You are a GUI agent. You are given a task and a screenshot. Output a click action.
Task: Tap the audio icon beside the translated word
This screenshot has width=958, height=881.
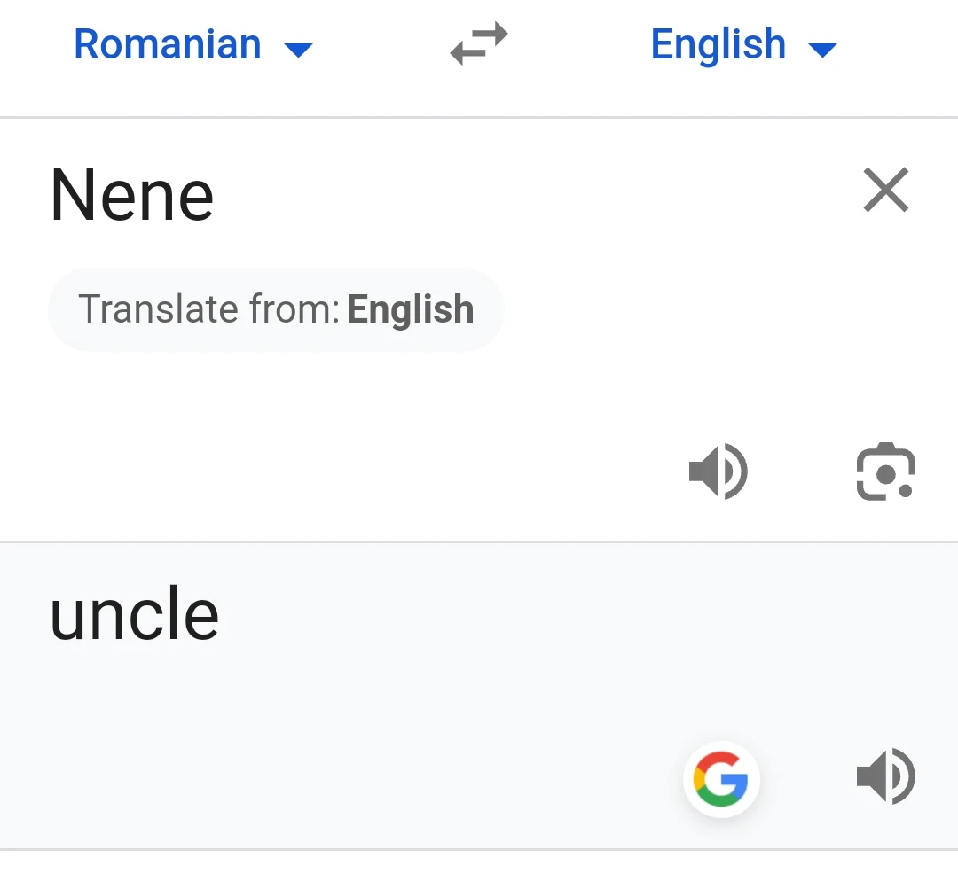click(886, 776)
